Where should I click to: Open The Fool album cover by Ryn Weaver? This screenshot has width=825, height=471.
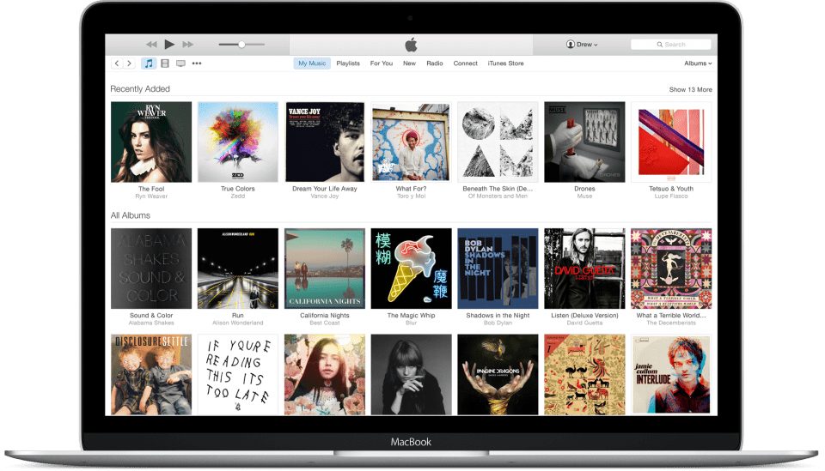pos(151,142)
